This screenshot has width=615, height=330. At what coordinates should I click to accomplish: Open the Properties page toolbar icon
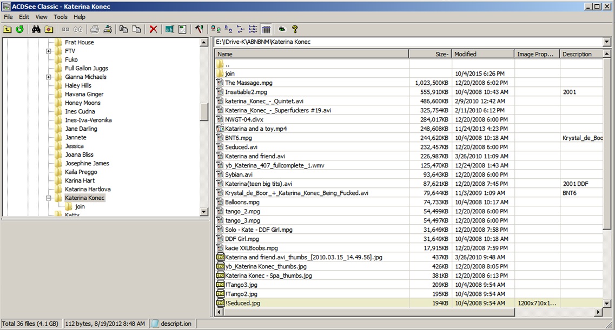[x=182, y=29]
